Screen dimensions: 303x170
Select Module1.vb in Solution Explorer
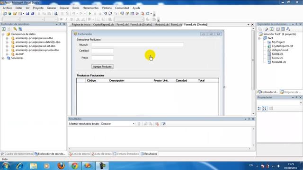pyautogui.click(x=279, y=62)
